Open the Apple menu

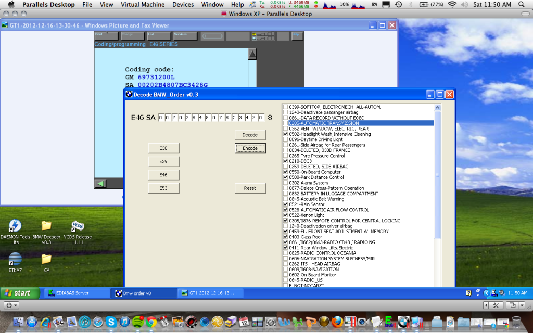pyautogui.click(x=11, y=4)
